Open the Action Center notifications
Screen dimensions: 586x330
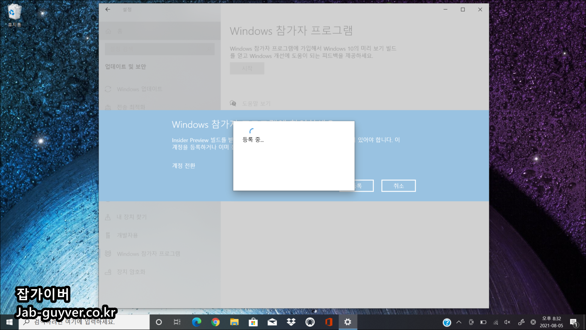[x=574, y=323]
